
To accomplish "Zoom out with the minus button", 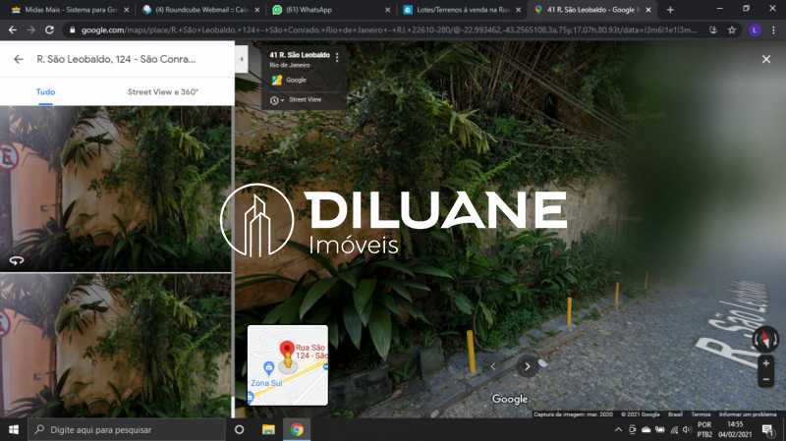I will pos(765,380).
